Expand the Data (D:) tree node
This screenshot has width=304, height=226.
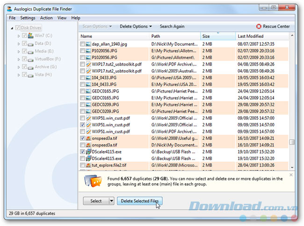(x=19, y=44)
